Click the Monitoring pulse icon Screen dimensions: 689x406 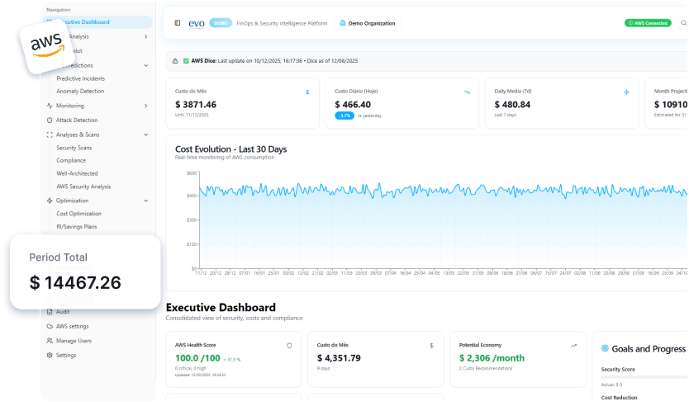[50, 106]
